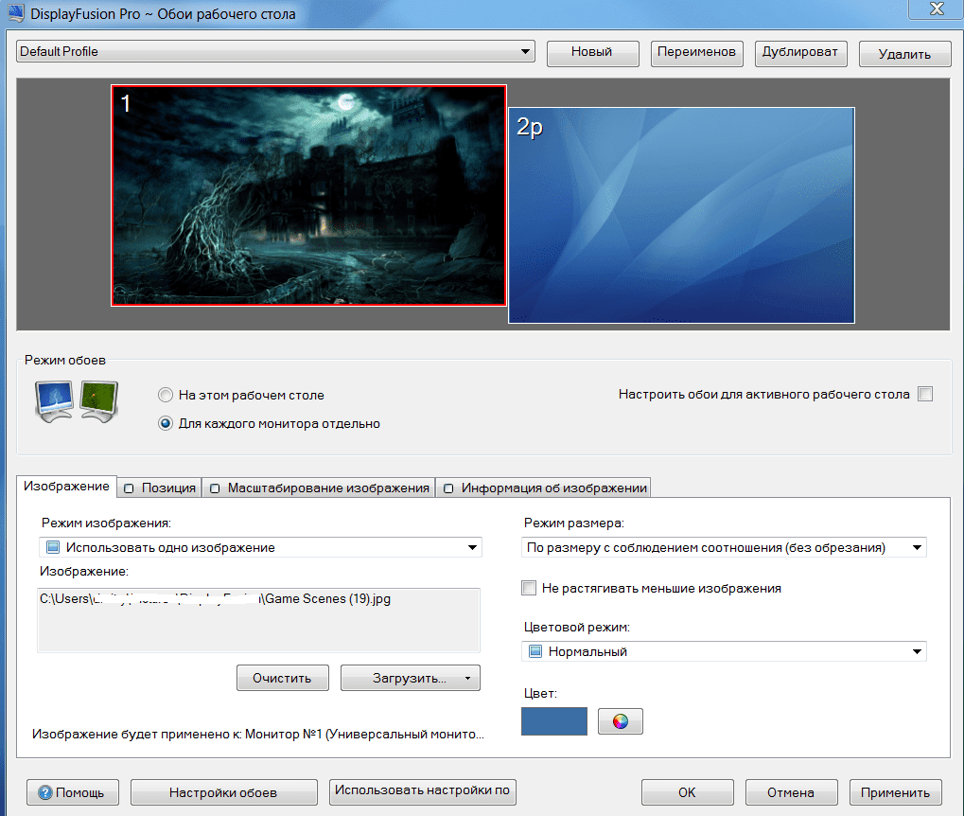Click the Очистить button

(x=282, y=677)
